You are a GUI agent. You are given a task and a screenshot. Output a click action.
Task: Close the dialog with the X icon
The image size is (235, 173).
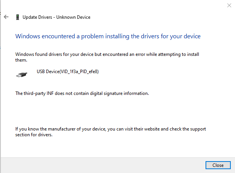[229, 5]
